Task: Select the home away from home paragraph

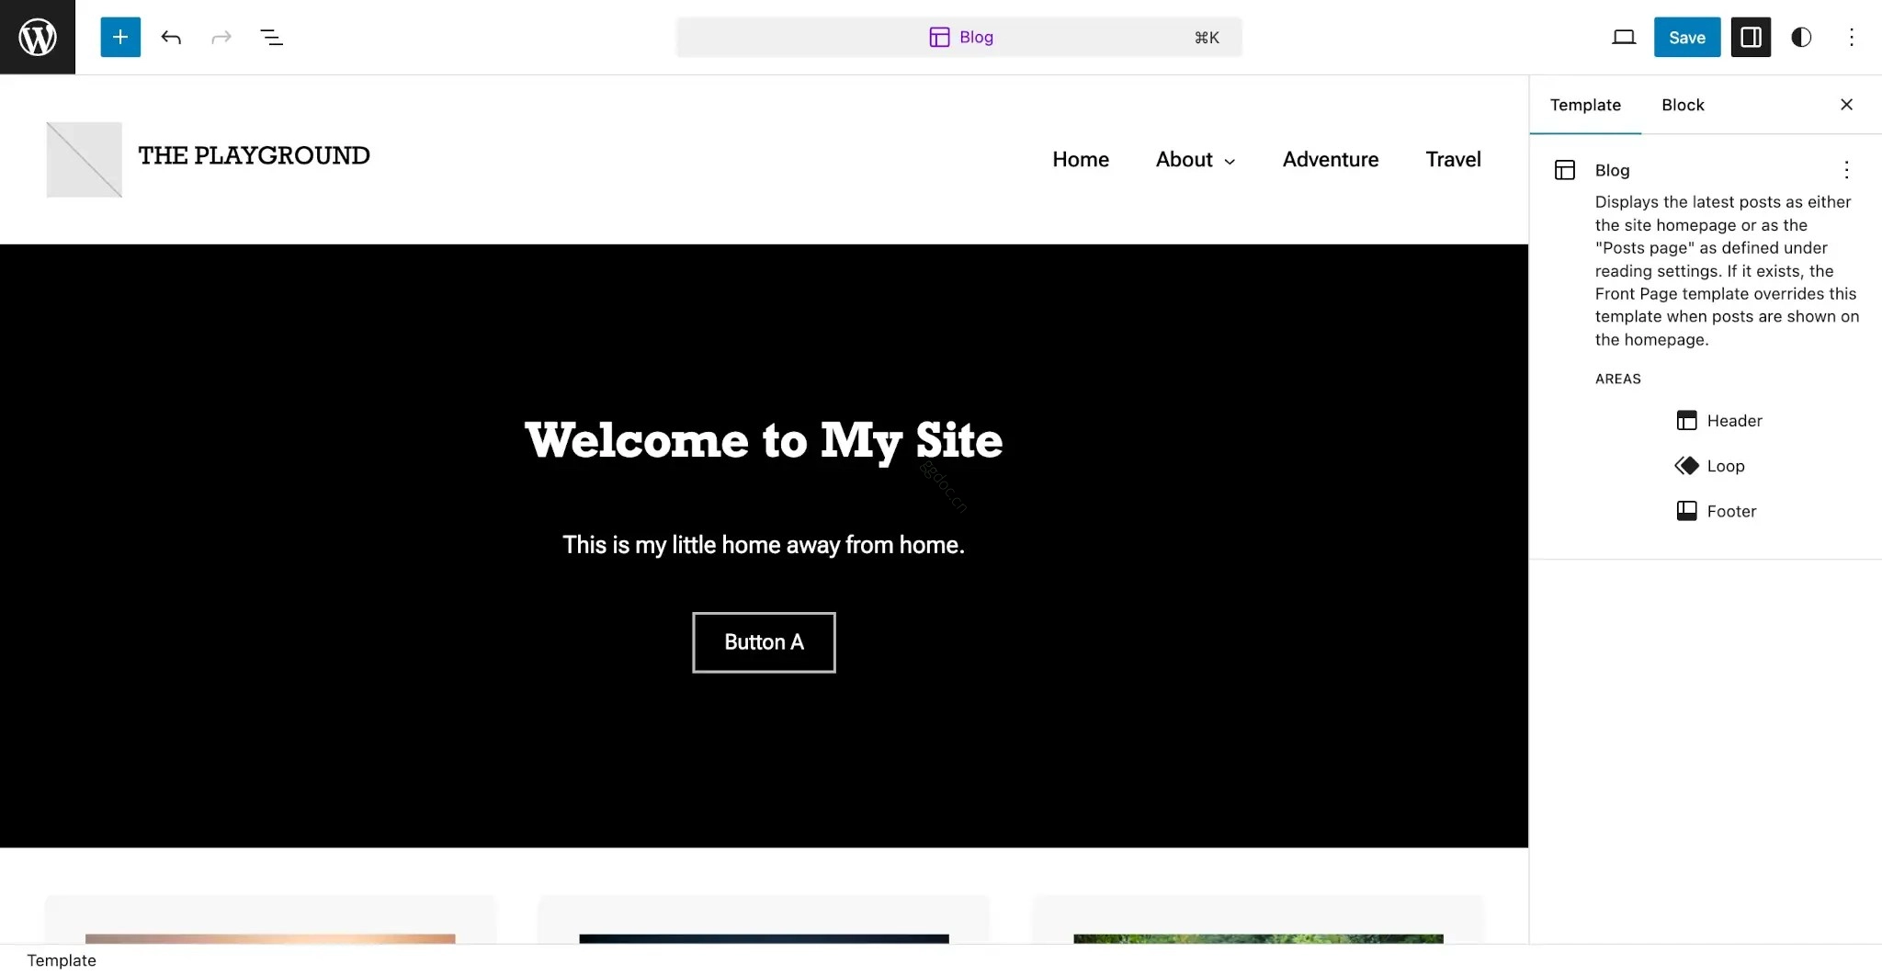Action: pyautogui.click(x=764, y=545)
